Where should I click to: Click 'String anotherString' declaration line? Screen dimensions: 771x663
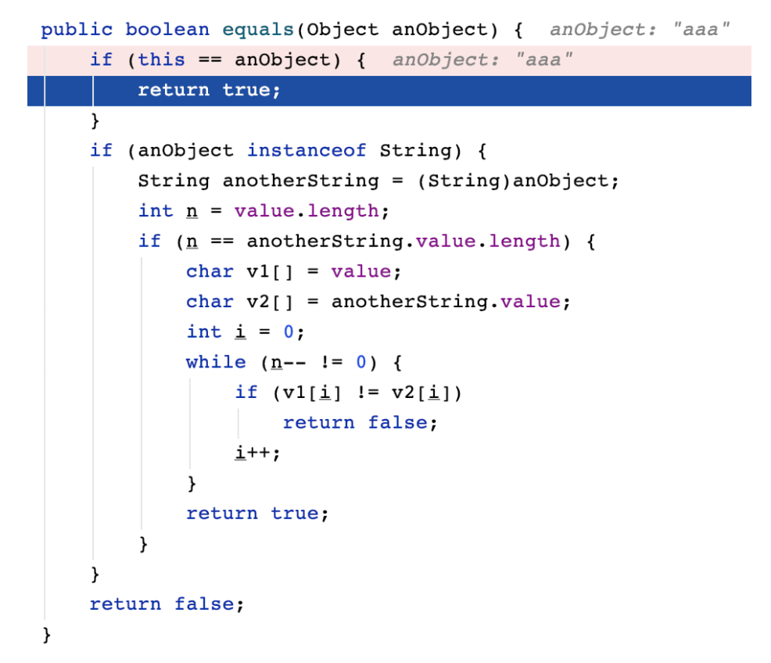click(378, 181)
